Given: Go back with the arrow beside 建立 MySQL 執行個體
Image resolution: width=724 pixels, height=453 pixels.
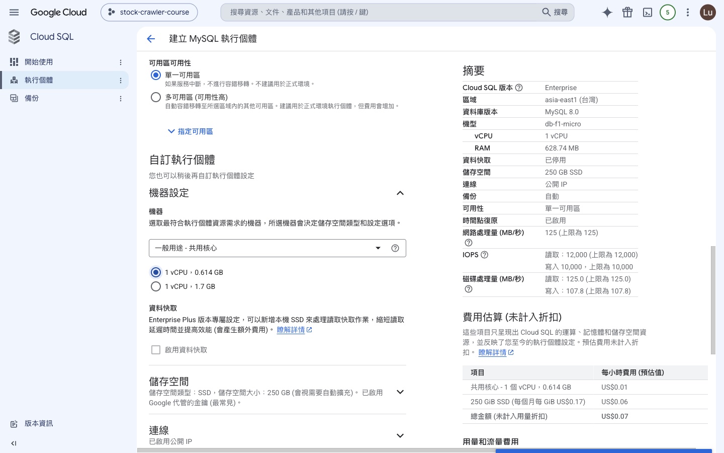Looking at the screenshot, I should pos(151,39).
